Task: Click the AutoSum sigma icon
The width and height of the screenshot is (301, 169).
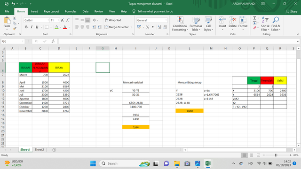Action: click(254, 18)
